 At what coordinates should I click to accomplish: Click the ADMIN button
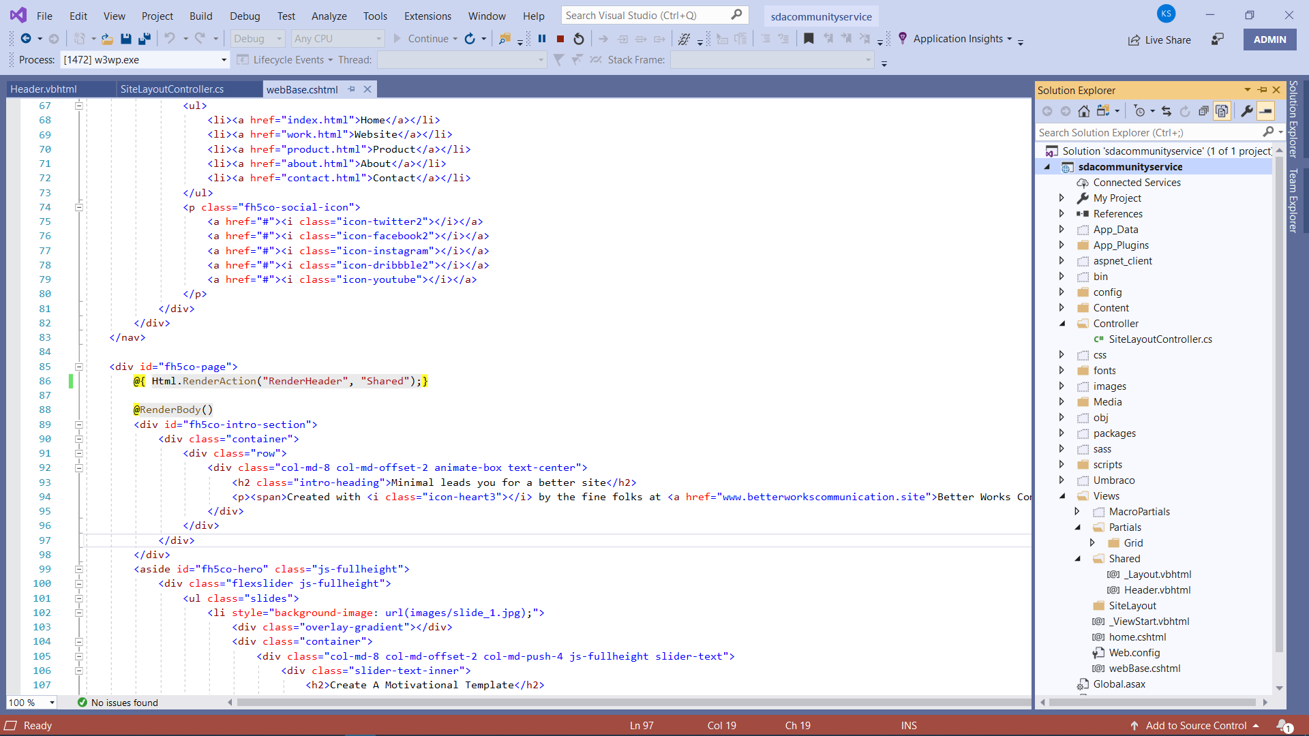[1270, 40]
